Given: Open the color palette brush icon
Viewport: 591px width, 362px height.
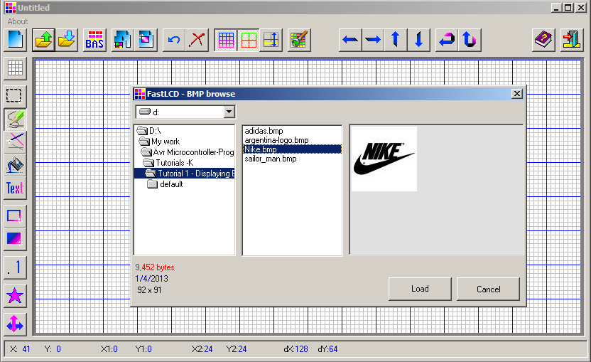Looking at the screenshot, I should (x=299, y=40).
